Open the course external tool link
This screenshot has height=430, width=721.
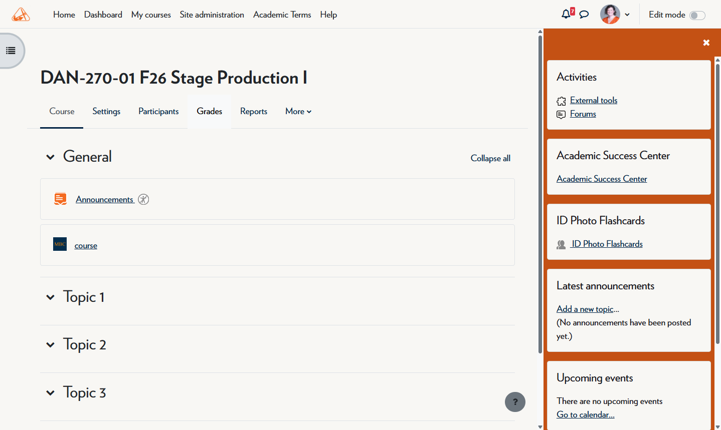click(x=86, y=246)
